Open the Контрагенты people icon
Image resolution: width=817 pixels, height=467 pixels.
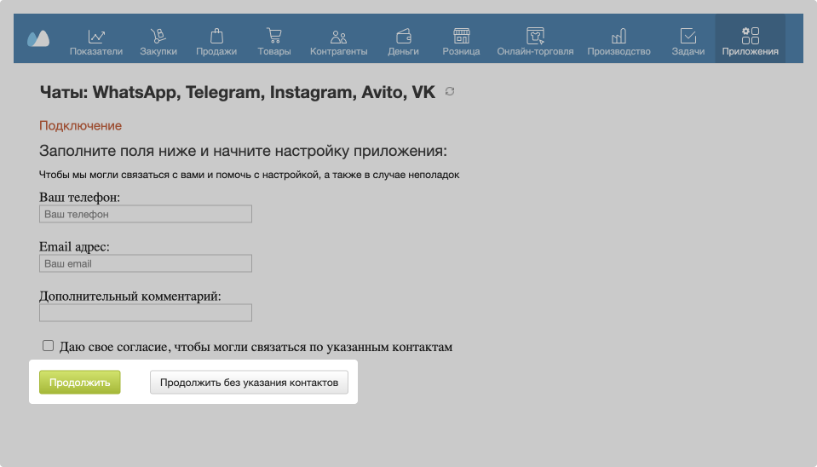coord(338,36)
